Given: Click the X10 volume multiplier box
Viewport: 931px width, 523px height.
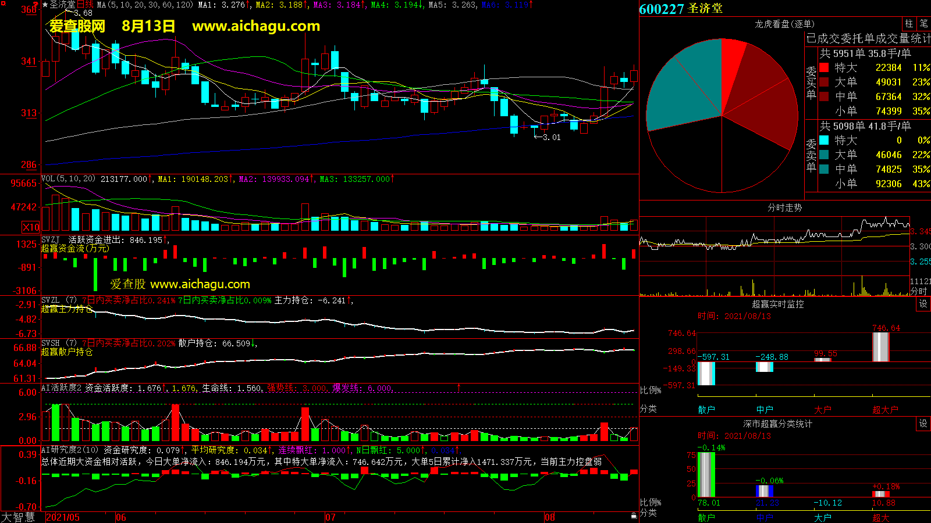Looking at the screenshot, I should pos(31,227).
